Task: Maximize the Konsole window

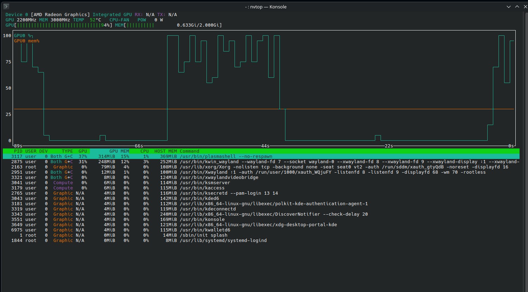Action: tap(517, 7)
